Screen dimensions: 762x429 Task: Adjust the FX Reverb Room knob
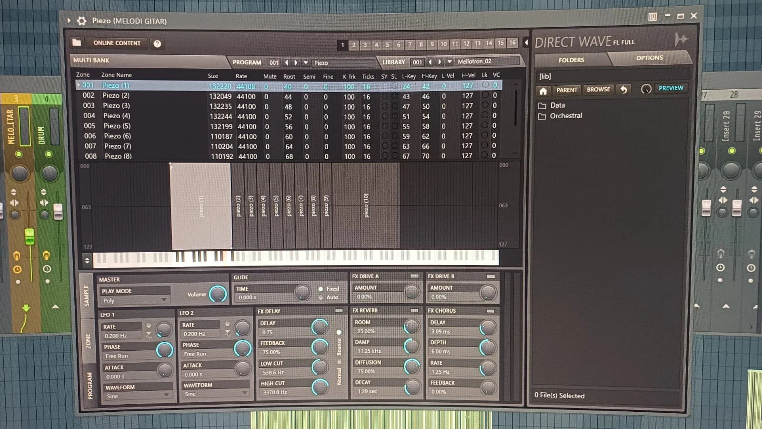411,327
